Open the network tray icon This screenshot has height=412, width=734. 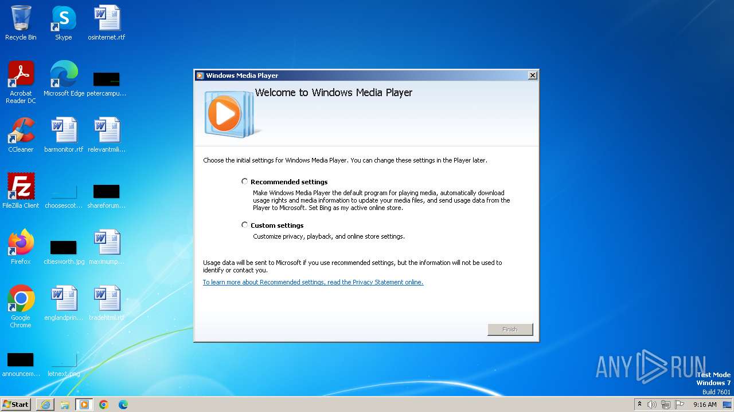pos(666,405)
